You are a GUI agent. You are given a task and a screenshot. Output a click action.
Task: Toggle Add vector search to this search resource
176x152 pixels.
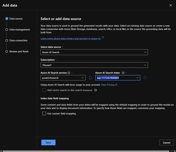pos(44,90)
